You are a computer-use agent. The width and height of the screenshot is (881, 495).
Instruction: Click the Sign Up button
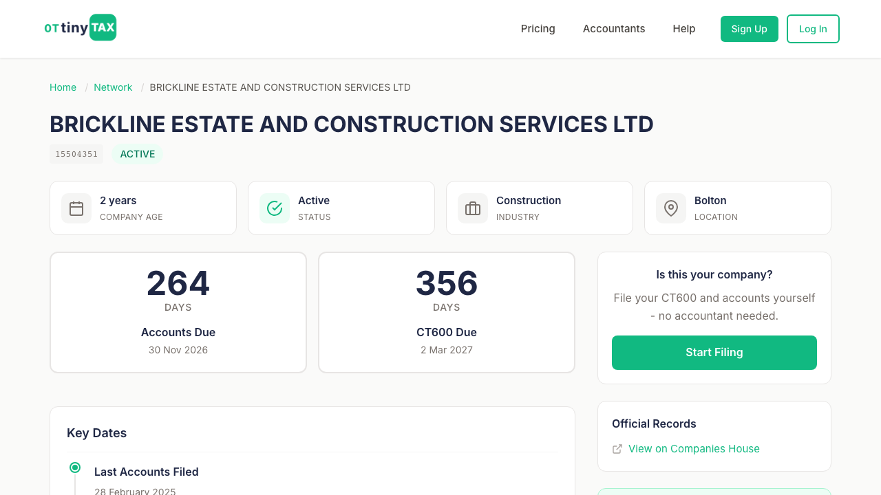click(x=749, y=28)
